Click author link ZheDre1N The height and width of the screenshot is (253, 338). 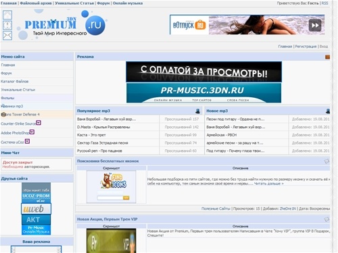point(287,208)
